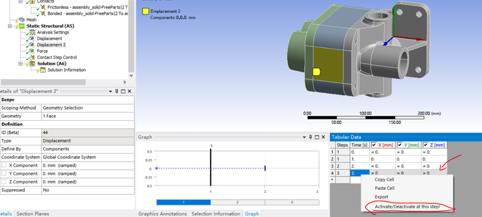This screenshot has height=217, width=482.
Task: Click the Tabular Data panel title bar
Action: (406, 137)
